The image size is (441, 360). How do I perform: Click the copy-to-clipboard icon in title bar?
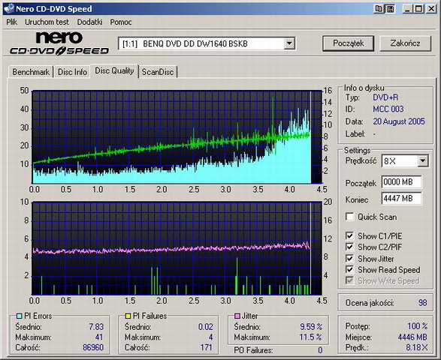coord(379,9)
